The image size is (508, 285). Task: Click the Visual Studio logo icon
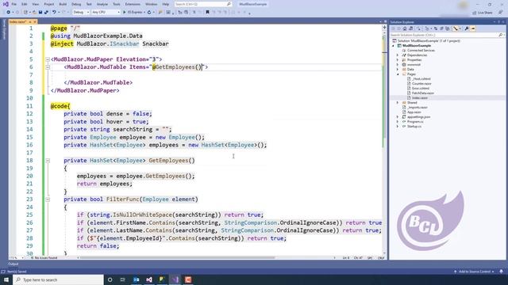point(6,4)
